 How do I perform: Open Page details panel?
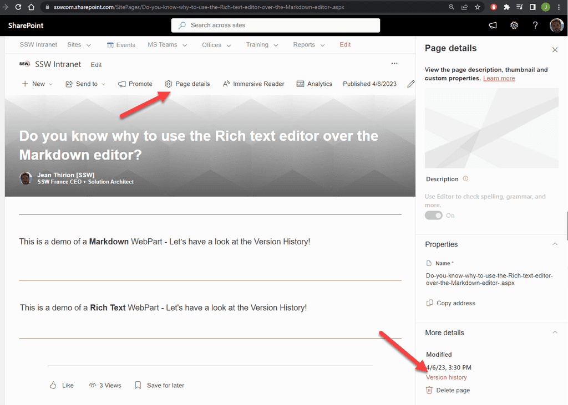187,84
